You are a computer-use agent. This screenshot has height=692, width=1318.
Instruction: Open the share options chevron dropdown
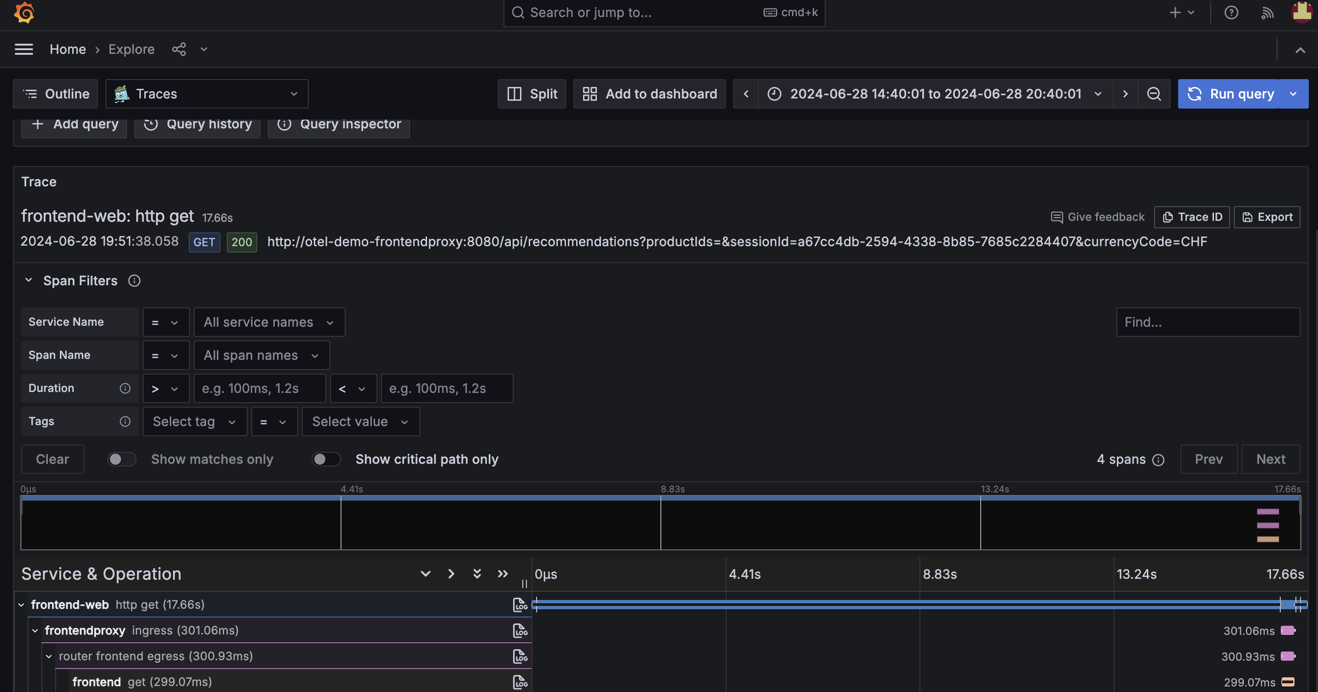(x=203, y=49)
